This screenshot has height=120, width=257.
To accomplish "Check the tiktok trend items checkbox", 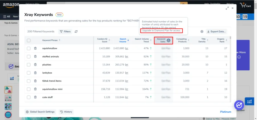I will [29, 81].
